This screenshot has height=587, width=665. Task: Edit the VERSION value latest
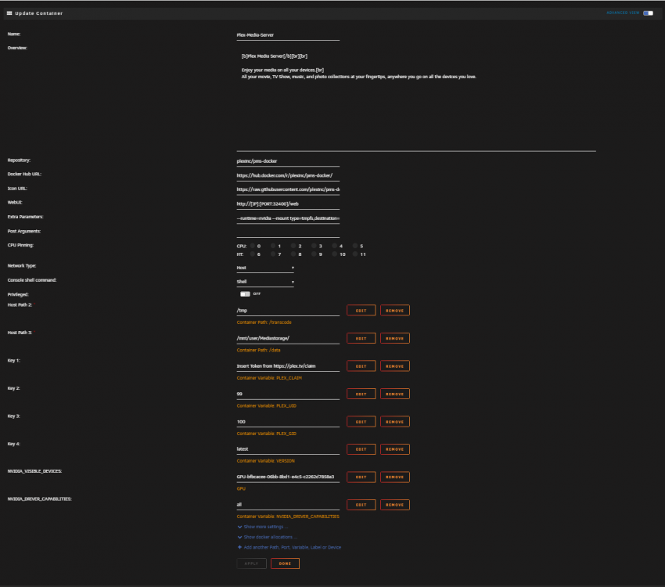pos(288,449)
